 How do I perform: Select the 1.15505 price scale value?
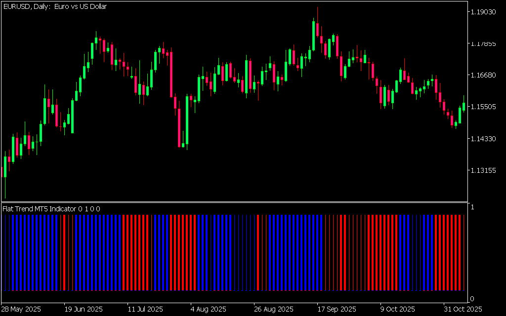coord(483,107)
